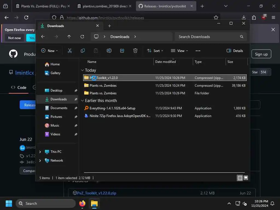Select Everything-1.4.1.1026.x64-Setup file
This screenshot has width=280, height=210.
(x=165, y=108)
